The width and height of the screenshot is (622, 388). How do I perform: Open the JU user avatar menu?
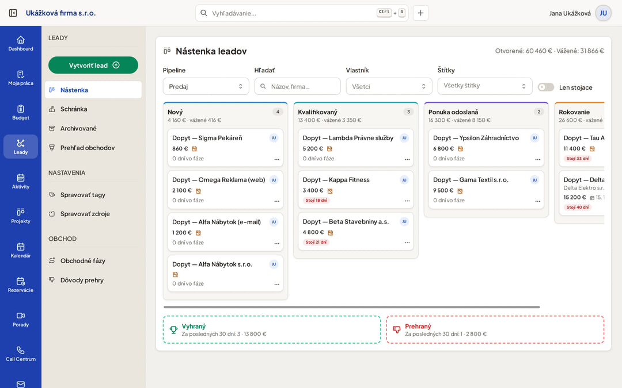(x=603, y=13)
